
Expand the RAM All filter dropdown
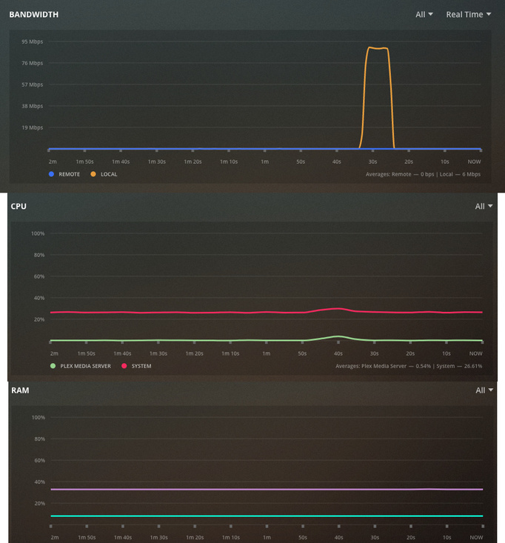pyautogui.click(x=484, y=390)
